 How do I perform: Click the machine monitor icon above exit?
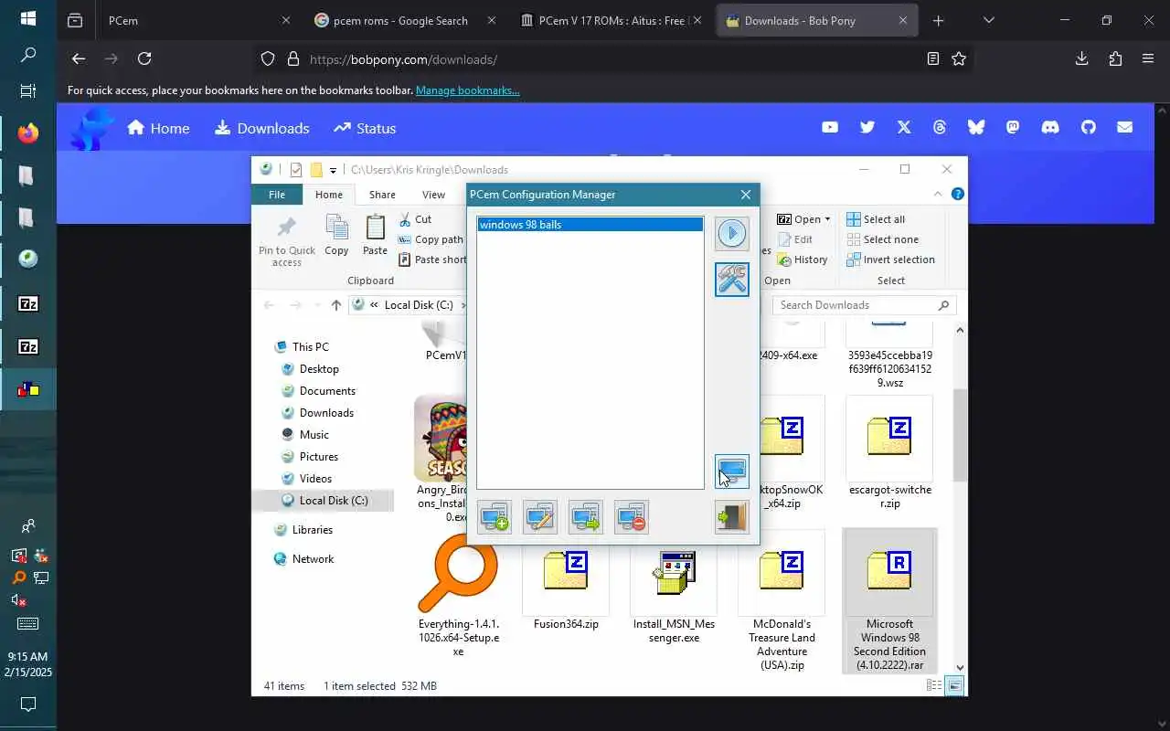coord(731,471)
